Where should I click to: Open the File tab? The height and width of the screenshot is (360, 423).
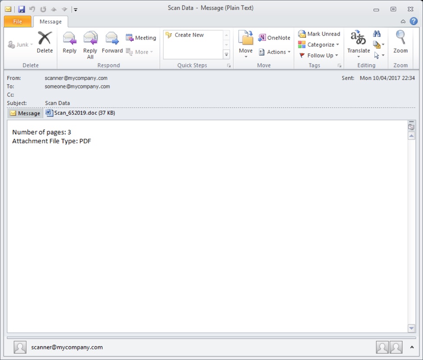(x=17, y=22)
